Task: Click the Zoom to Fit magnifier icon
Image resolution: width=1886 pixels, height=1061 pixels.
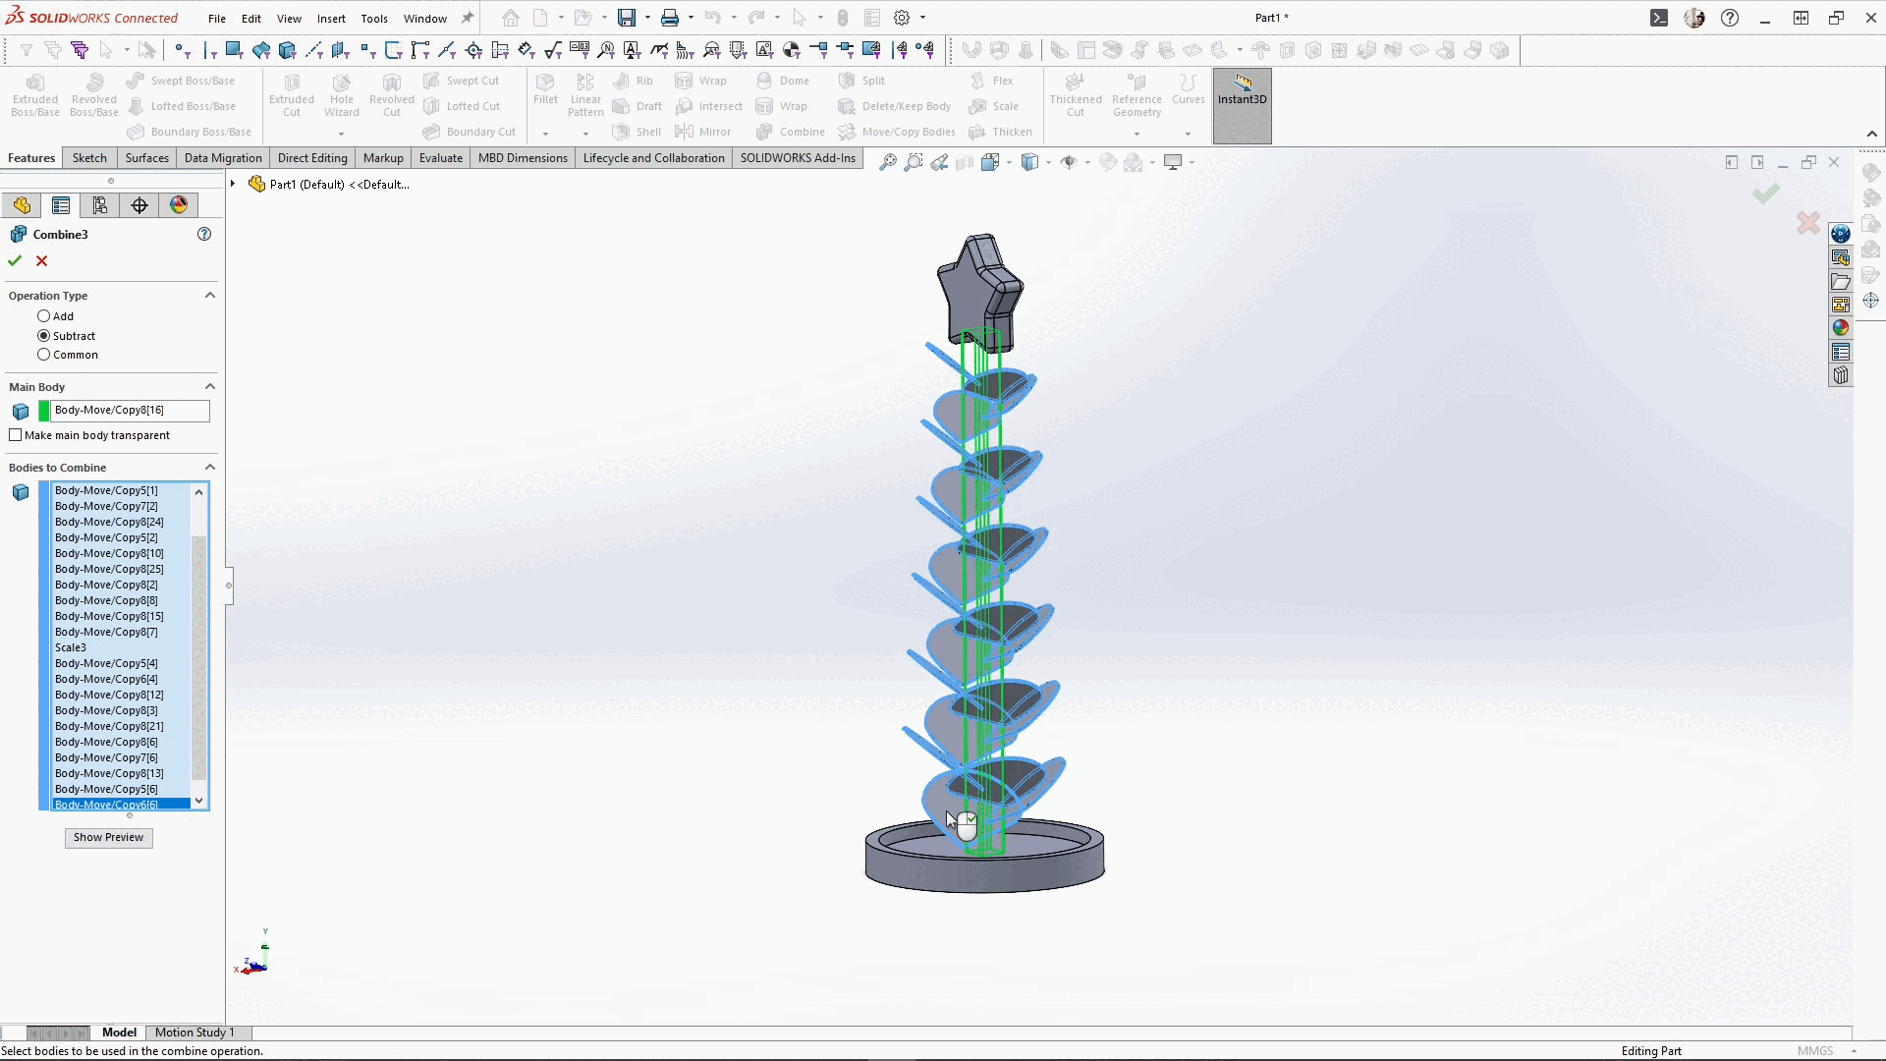Action: click(x=888, y=163)
